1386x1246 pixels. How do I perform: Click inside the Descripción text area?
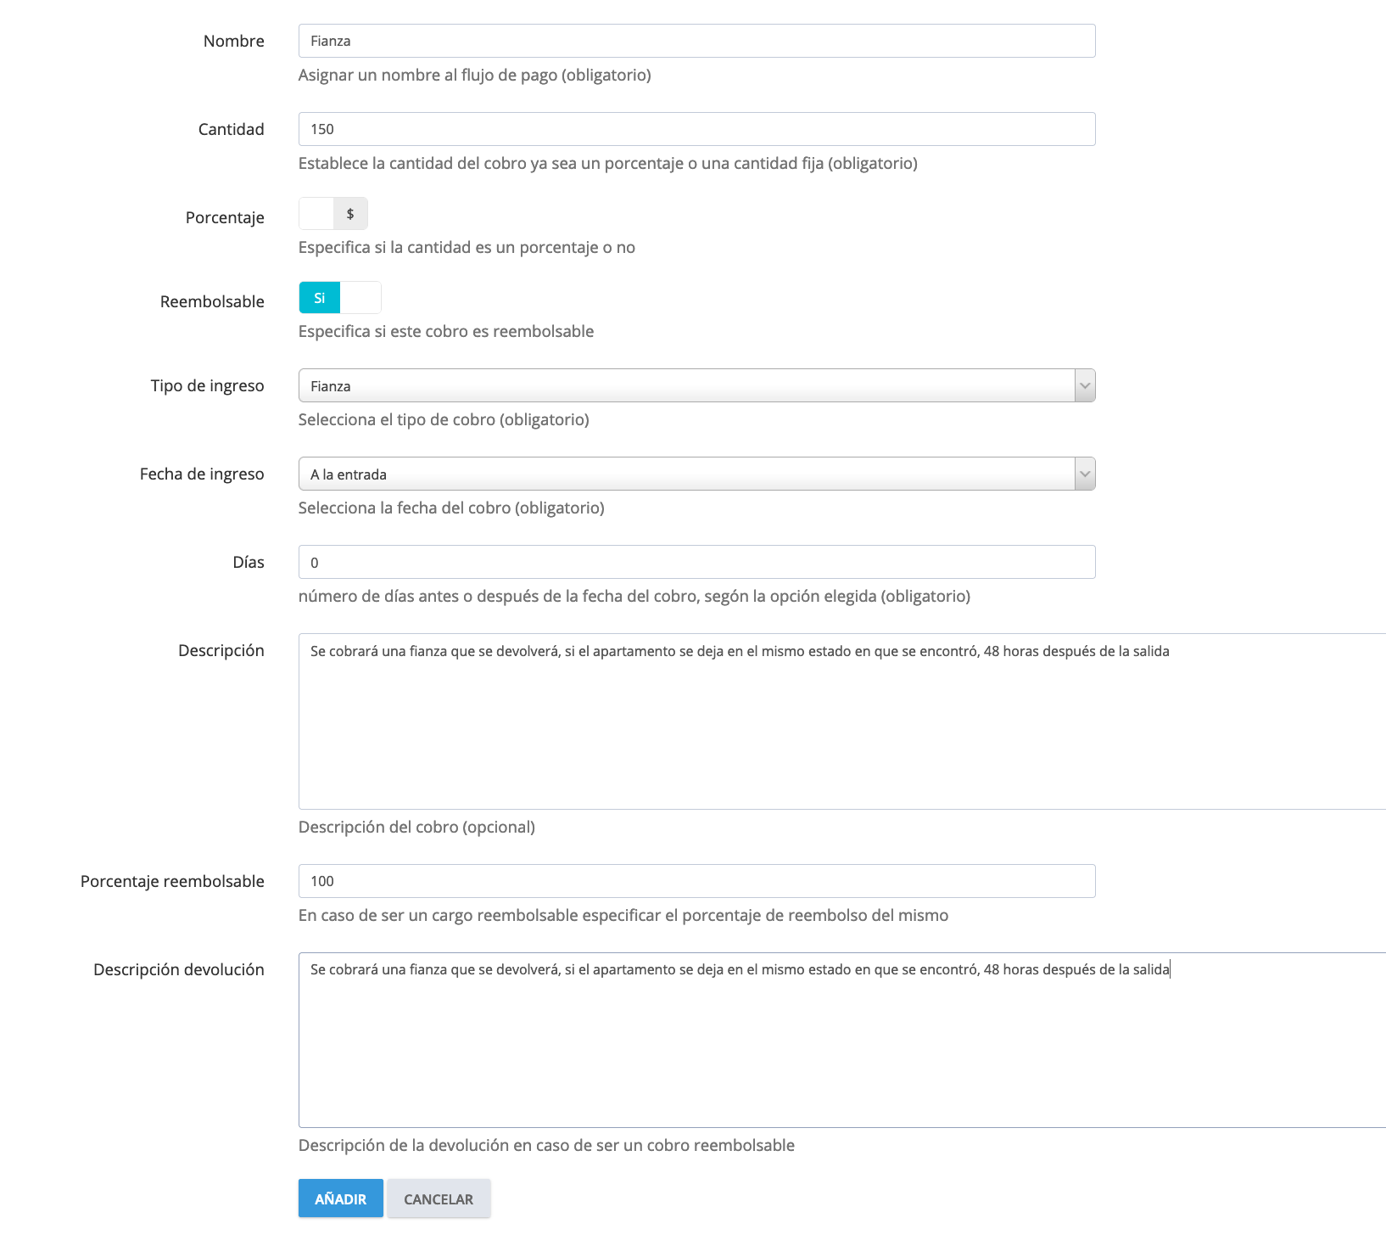point(840,721)
